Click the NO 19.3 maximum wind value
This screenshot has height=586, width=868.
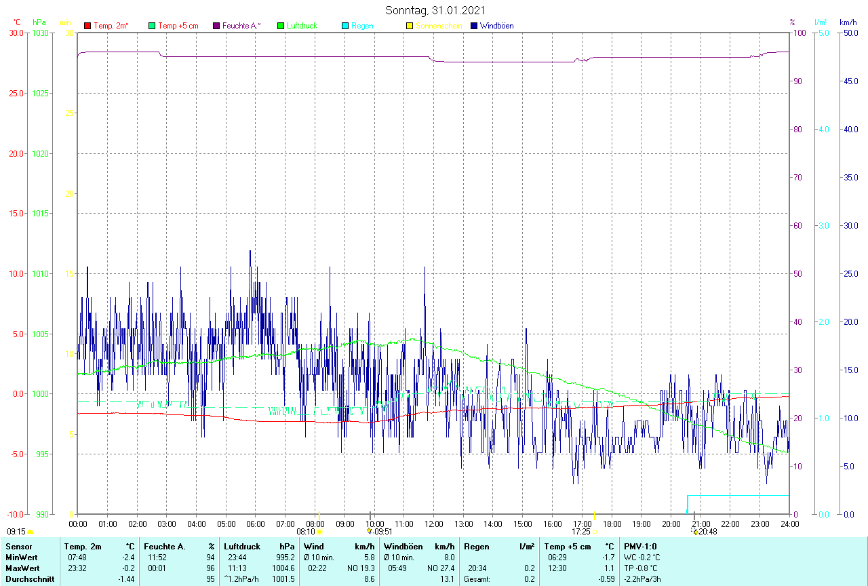click(361, 568)
